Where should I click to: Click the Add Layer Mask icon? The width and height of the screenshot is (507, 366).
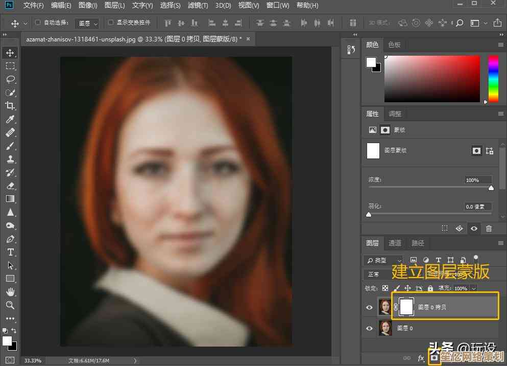click(x=434, y=358)
